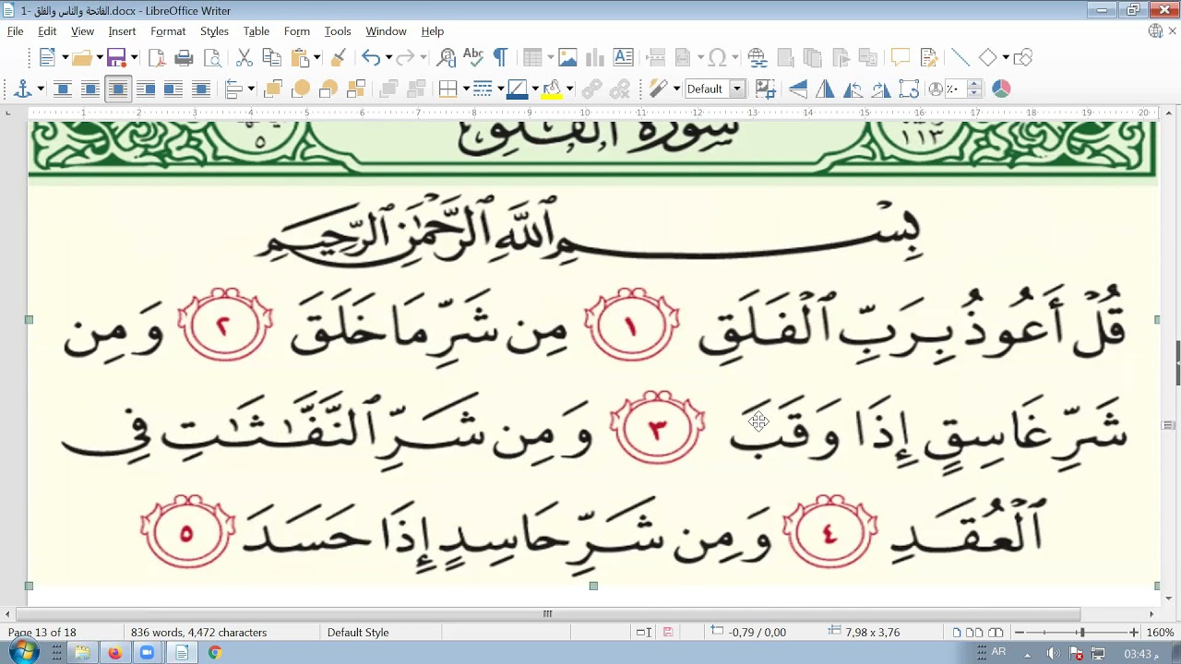The image size is (1181, 664).
Task: Click the Paste clipboard icon
Action: [x=300, y=58]
